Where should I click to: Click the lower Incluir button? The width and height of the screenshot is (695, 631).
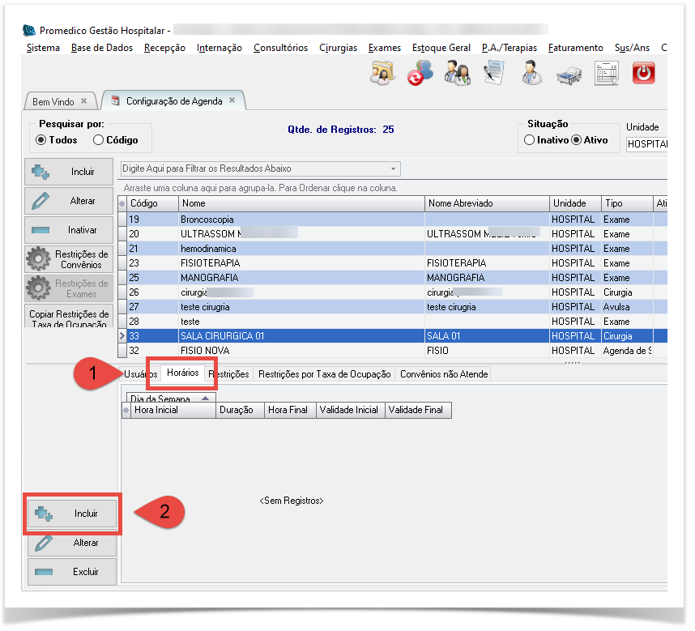[x=73, y=514]
